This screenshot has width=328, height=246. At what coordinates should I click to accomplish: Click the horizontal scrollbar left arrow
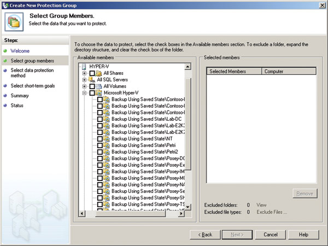coord(82,214)
